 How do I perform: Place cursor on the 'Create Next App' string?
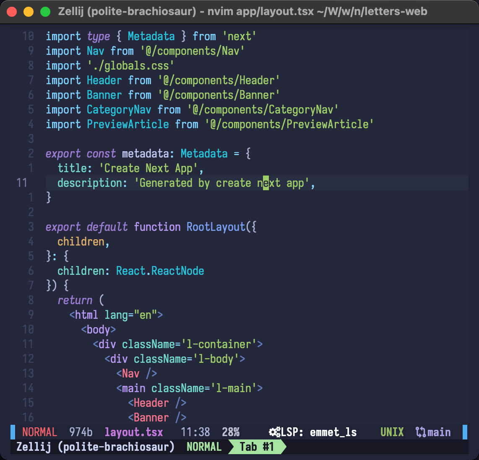pos(148,168)
